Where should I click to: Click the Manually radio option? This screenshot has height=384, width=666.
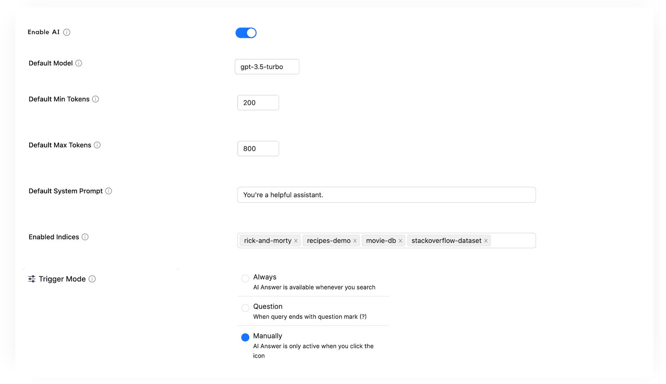click(x=245, y=337)
